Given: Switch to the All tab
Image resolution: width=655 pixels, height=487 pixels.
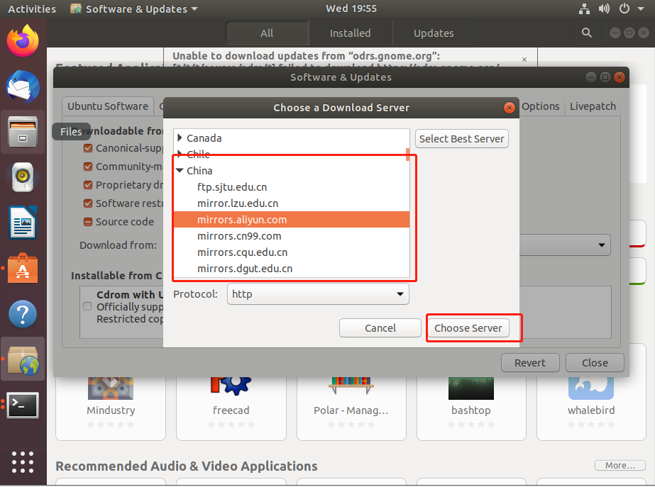Looking at the screenshot, I should [x=267, y=33].
